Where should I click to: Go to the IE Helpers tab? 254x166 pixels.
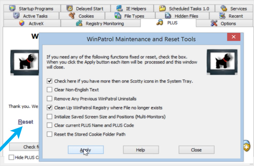pos(132,8)
